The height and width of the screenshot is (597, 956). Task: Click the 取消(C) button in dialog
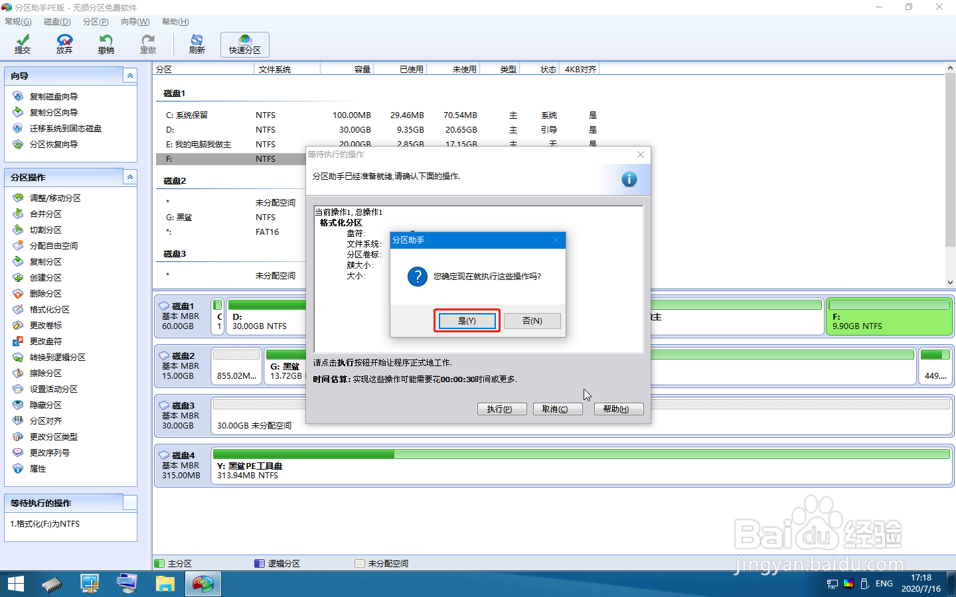click(x=558, y=409)
